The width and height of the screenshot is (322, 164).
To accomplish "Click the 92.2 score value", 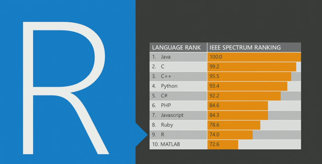I will pos(214,96).
